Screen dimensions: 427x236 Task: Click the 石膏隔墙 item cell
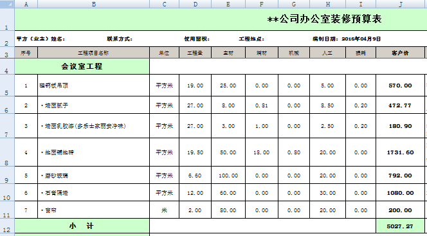pyautogui.click(x=94, y=193)
